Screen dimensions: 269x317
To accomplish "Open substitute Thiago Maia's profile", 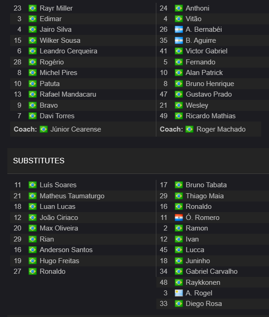I will (205, 196).
